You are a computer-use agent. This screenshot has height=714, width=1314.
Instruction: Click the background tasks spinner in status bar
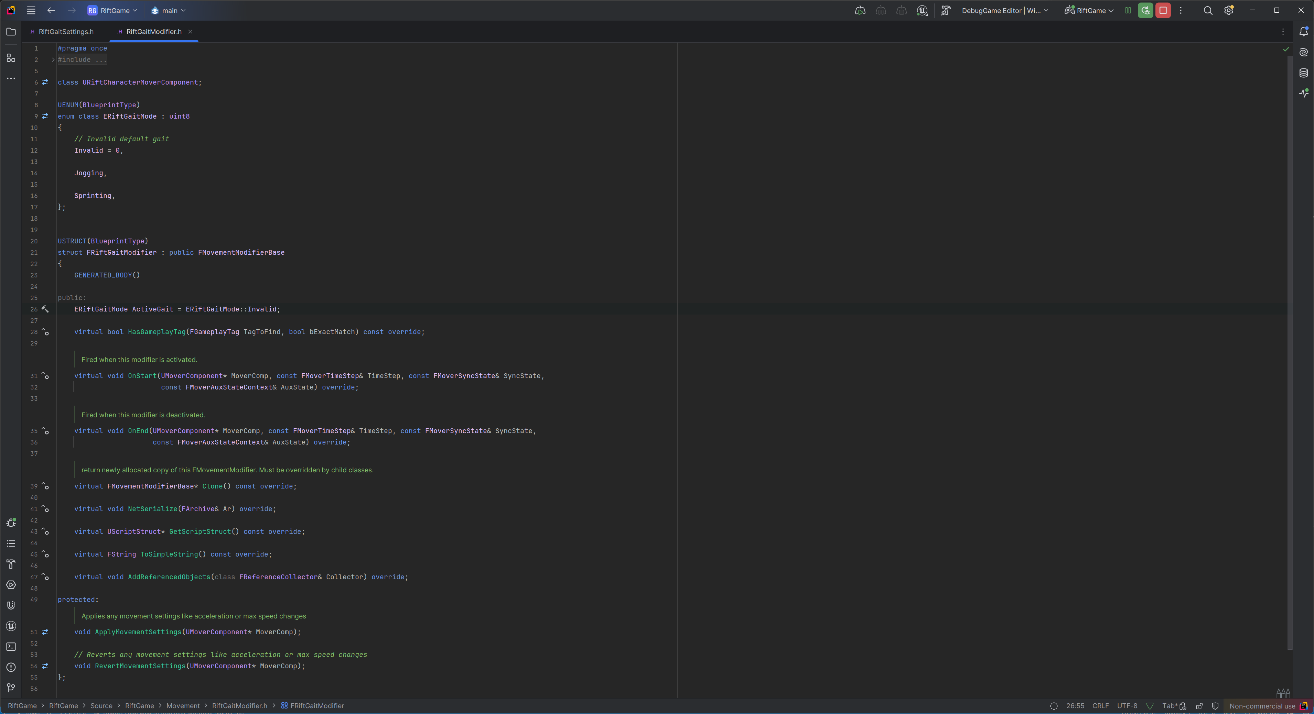[x=1054, y=706]
